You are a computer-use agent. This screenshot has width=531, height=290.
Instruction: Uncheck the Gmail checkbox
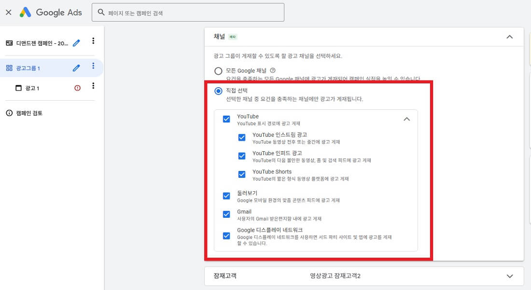click(x=226, y=214)
